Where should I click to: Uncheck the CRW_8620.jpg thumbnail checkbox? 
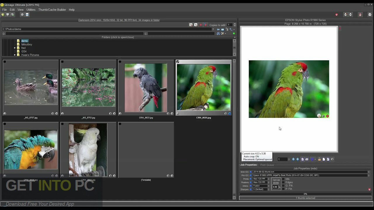[x=178, y=62]
